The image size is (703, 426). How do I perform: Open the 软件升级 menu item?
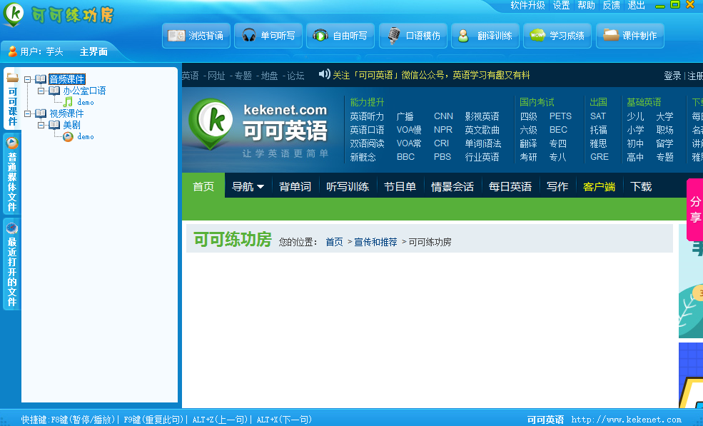pyautogui.click(x=527, y=5)
